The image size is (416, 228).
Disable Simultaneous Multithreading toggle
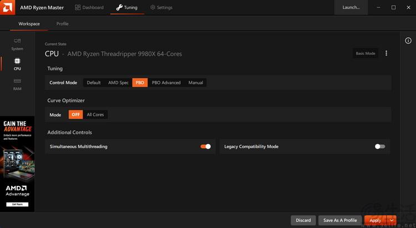(x=206, y=146)
